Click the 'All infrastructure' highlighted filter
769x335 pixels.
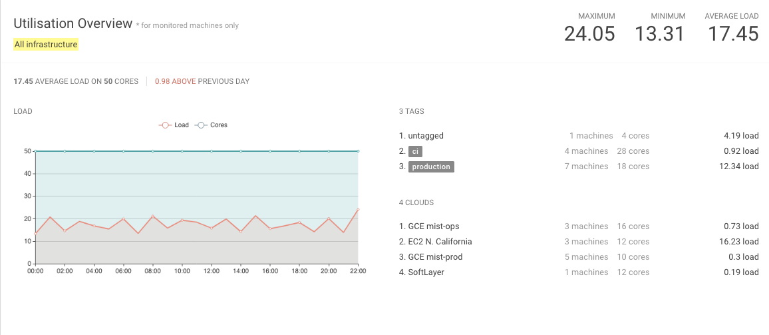coord(46,45)
